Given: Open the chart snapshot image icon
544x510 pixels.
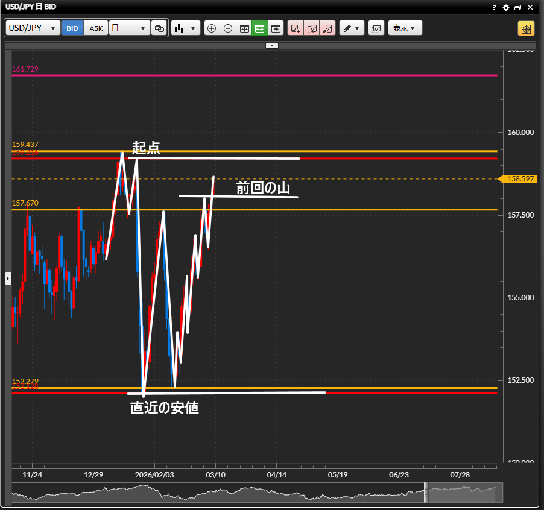Looking at the screenshot, I should pos(376,28).
